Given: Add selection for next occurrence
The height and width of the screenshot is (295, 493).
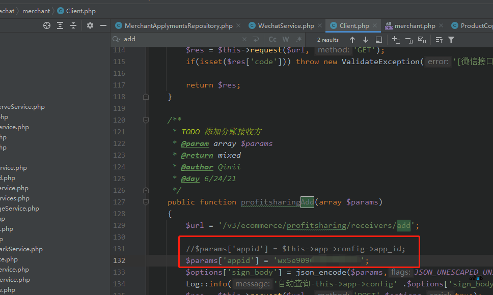Looking at the screenshot, I should pos(396,40).
